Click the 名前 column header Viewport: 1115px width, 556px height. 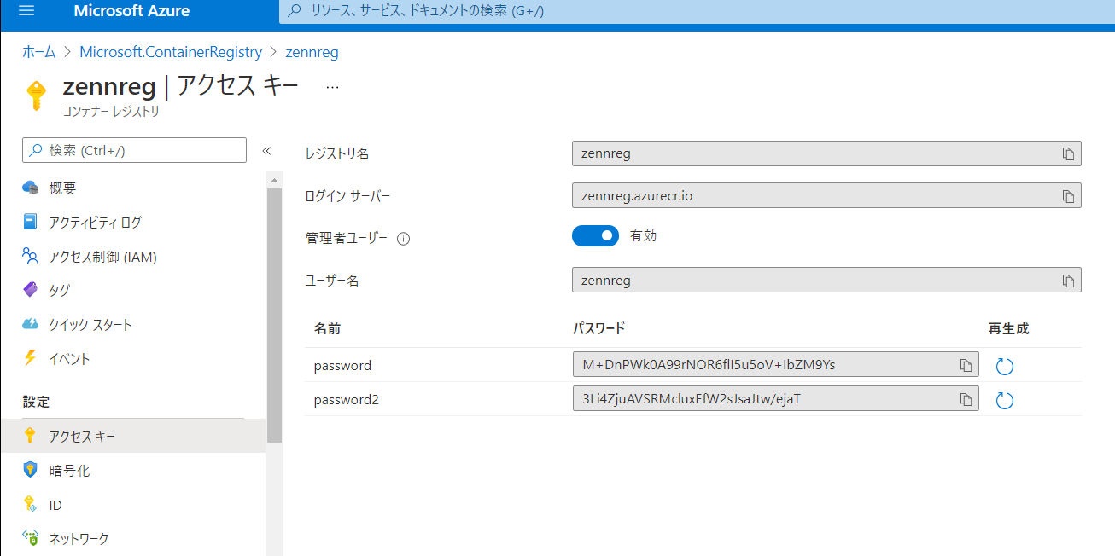(327, 328)
